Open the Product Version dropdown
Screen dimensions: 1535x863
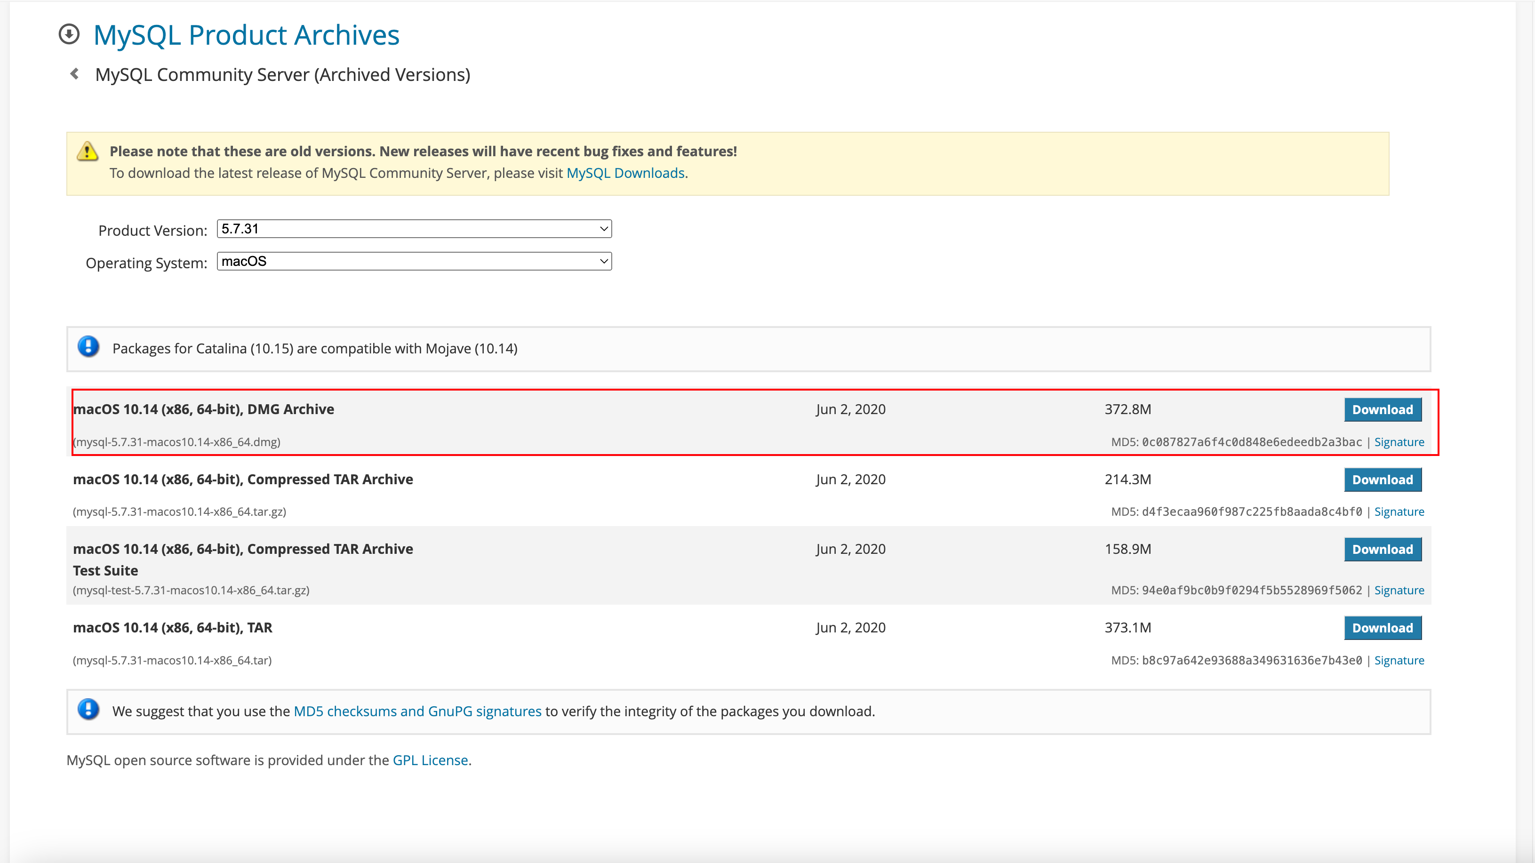[x=414, y=229]
